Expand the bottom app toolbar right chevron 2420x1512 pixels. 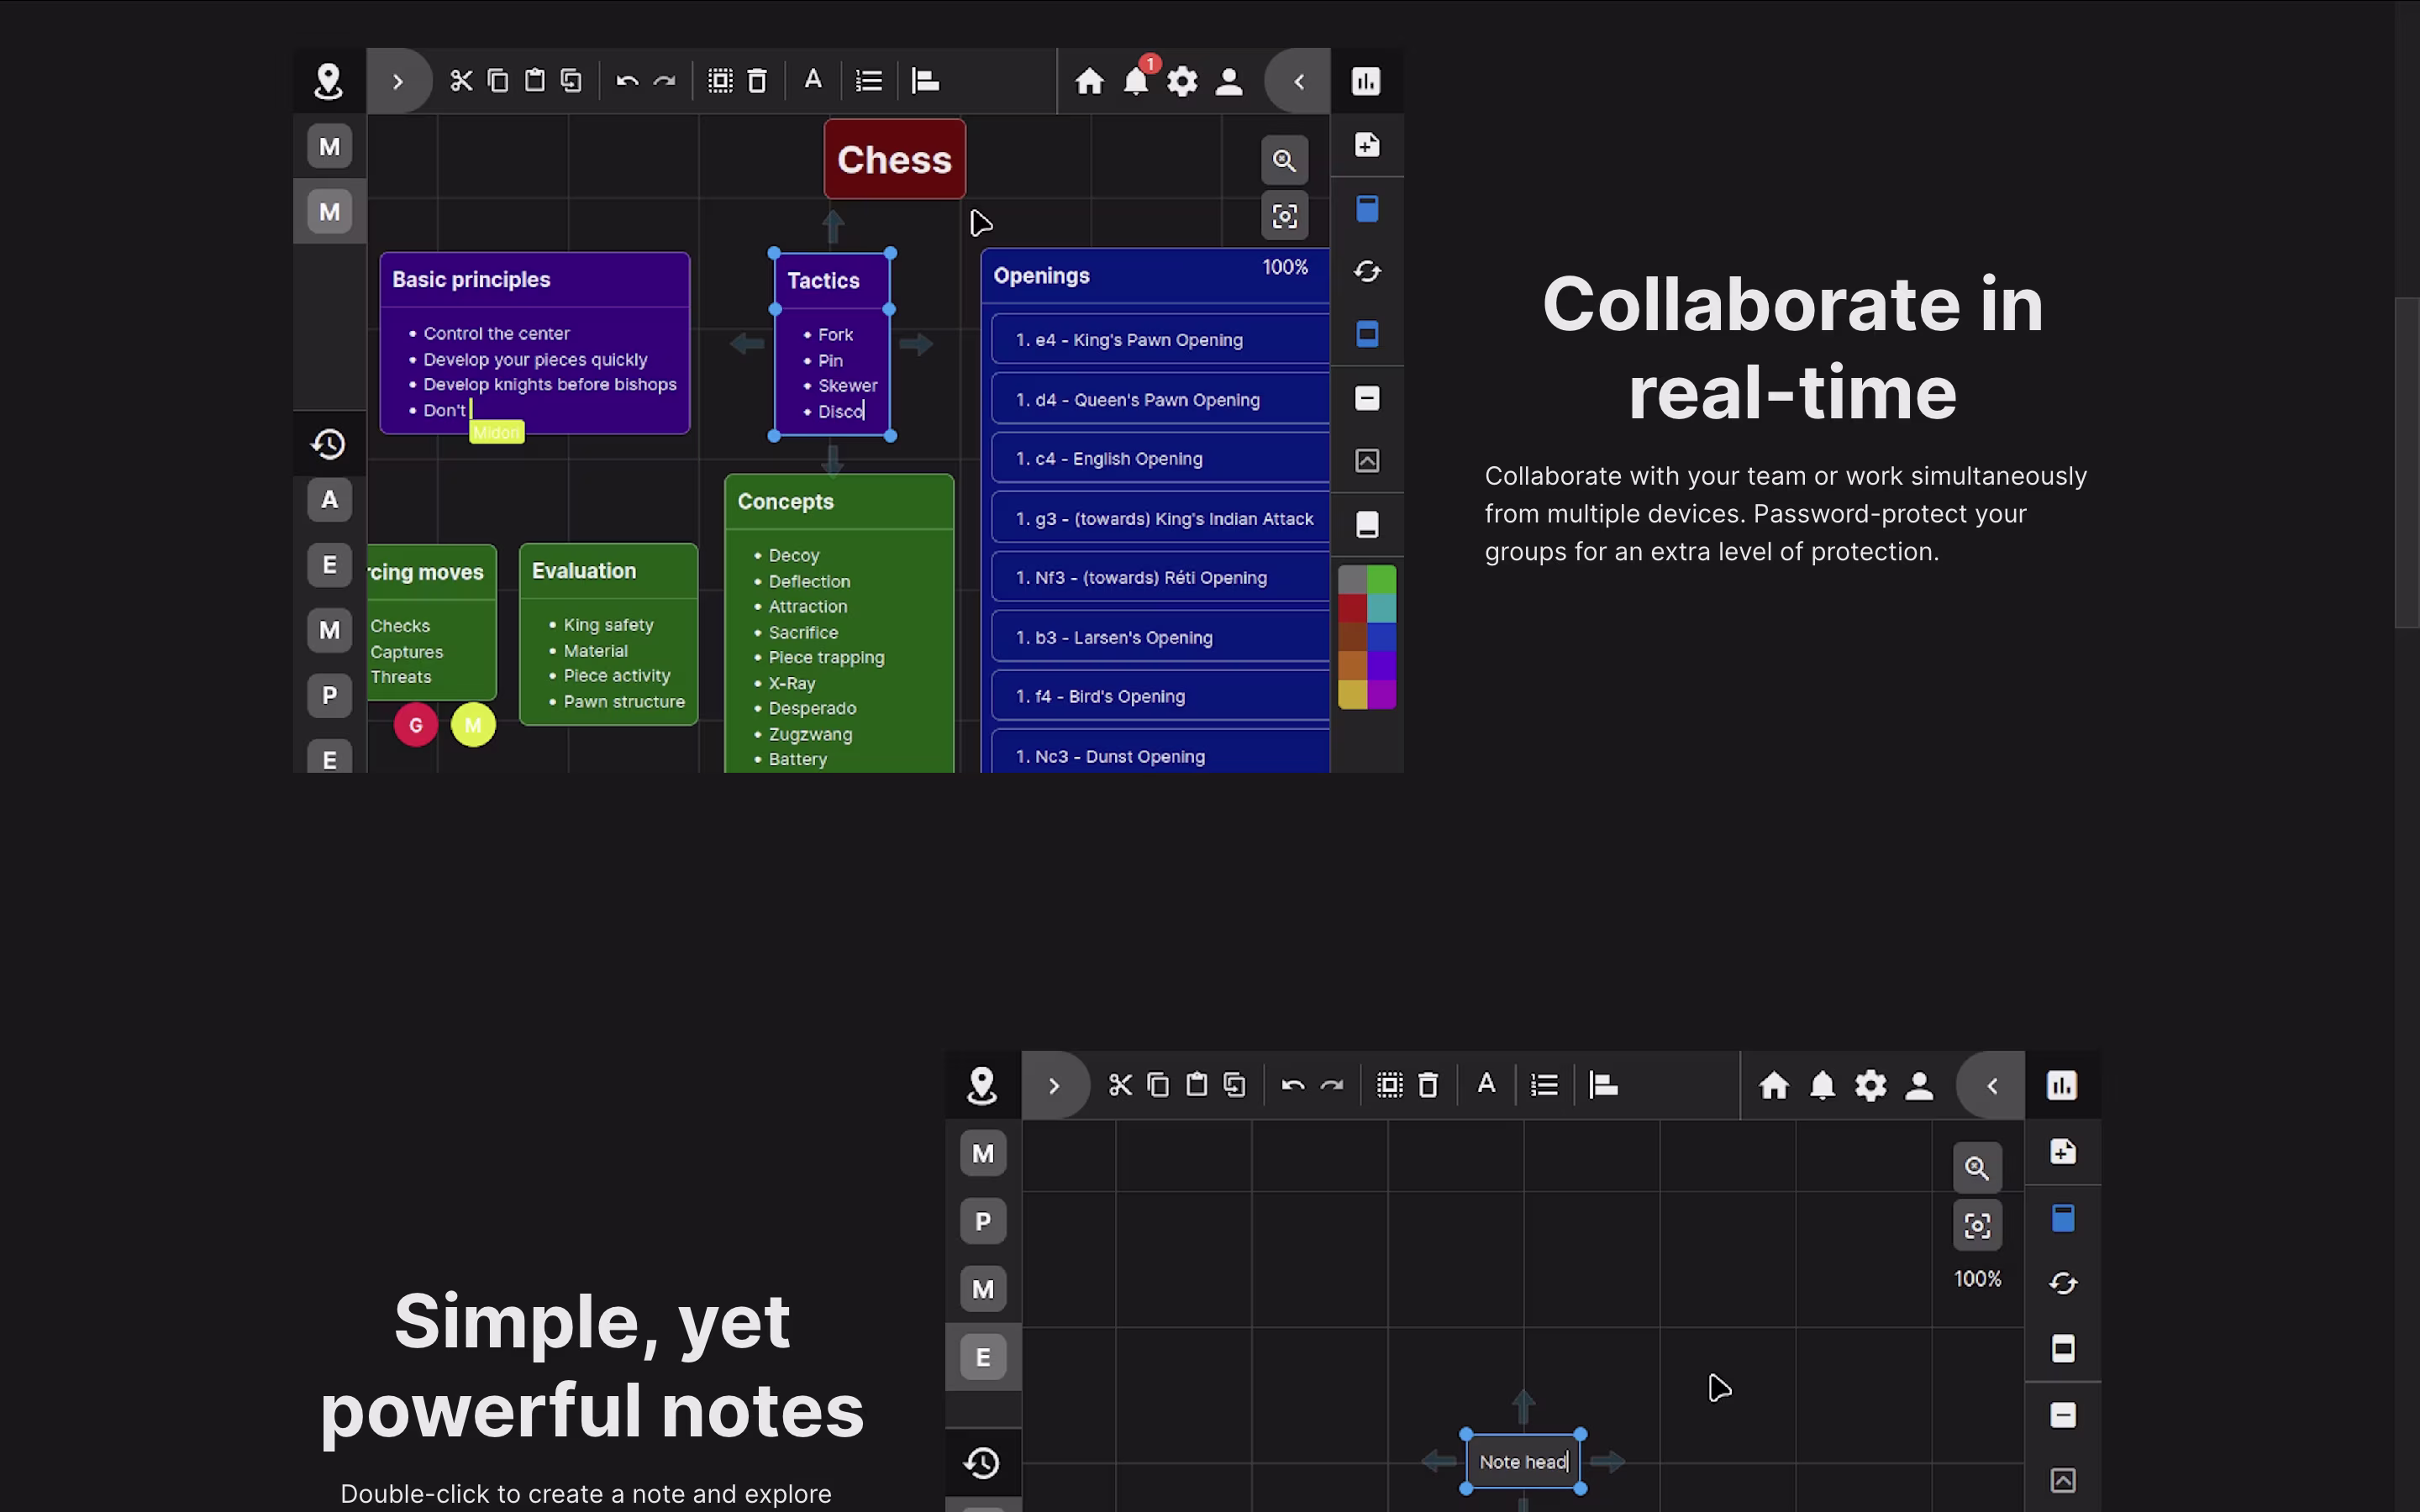[x=1054, y=1086]
